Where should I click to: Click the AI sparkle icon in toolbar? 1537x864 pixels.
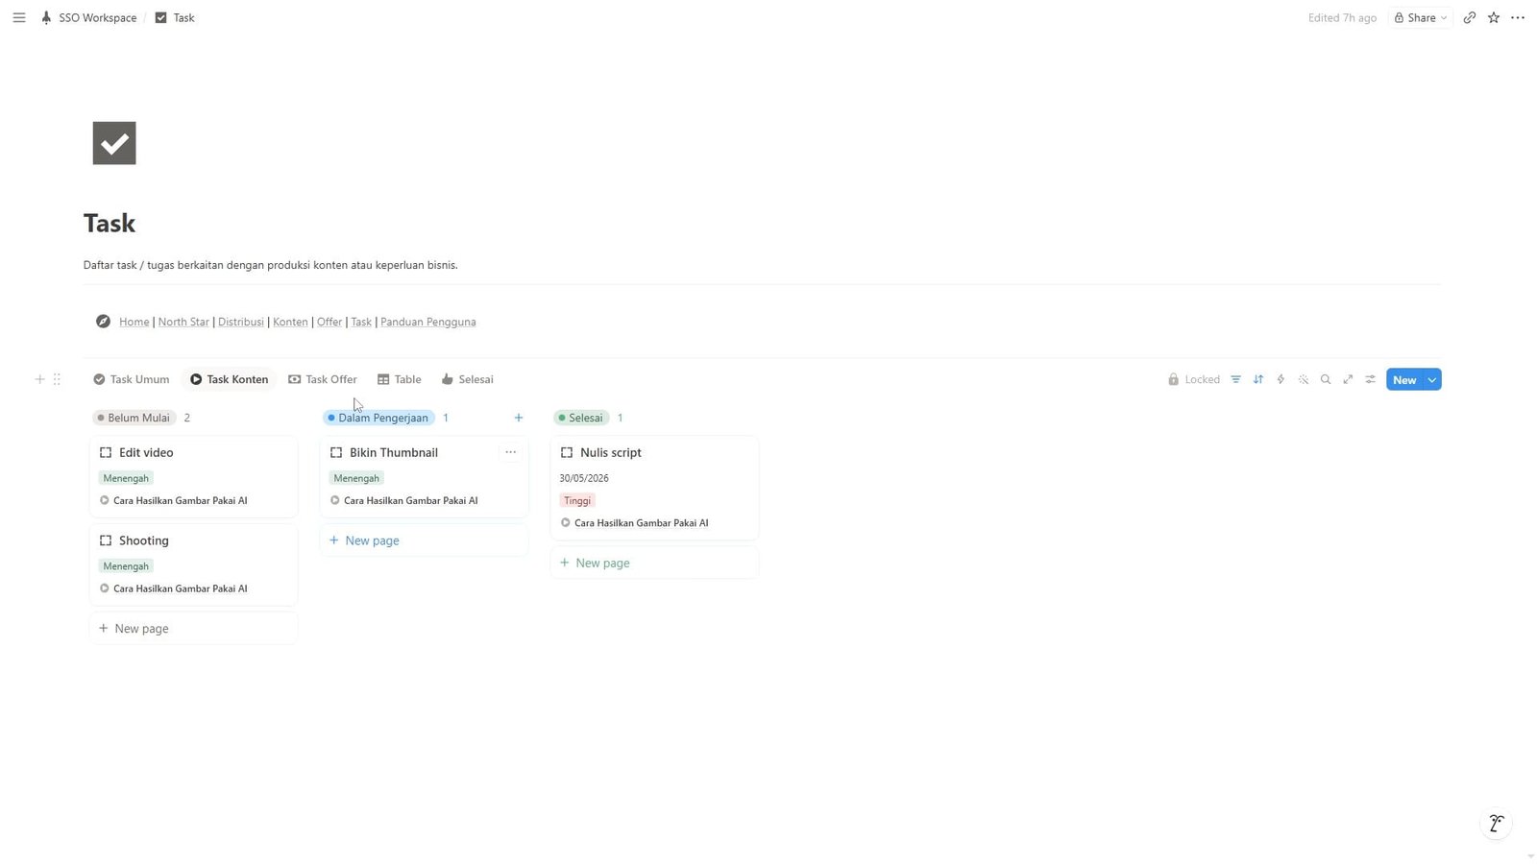[1304, 379]
